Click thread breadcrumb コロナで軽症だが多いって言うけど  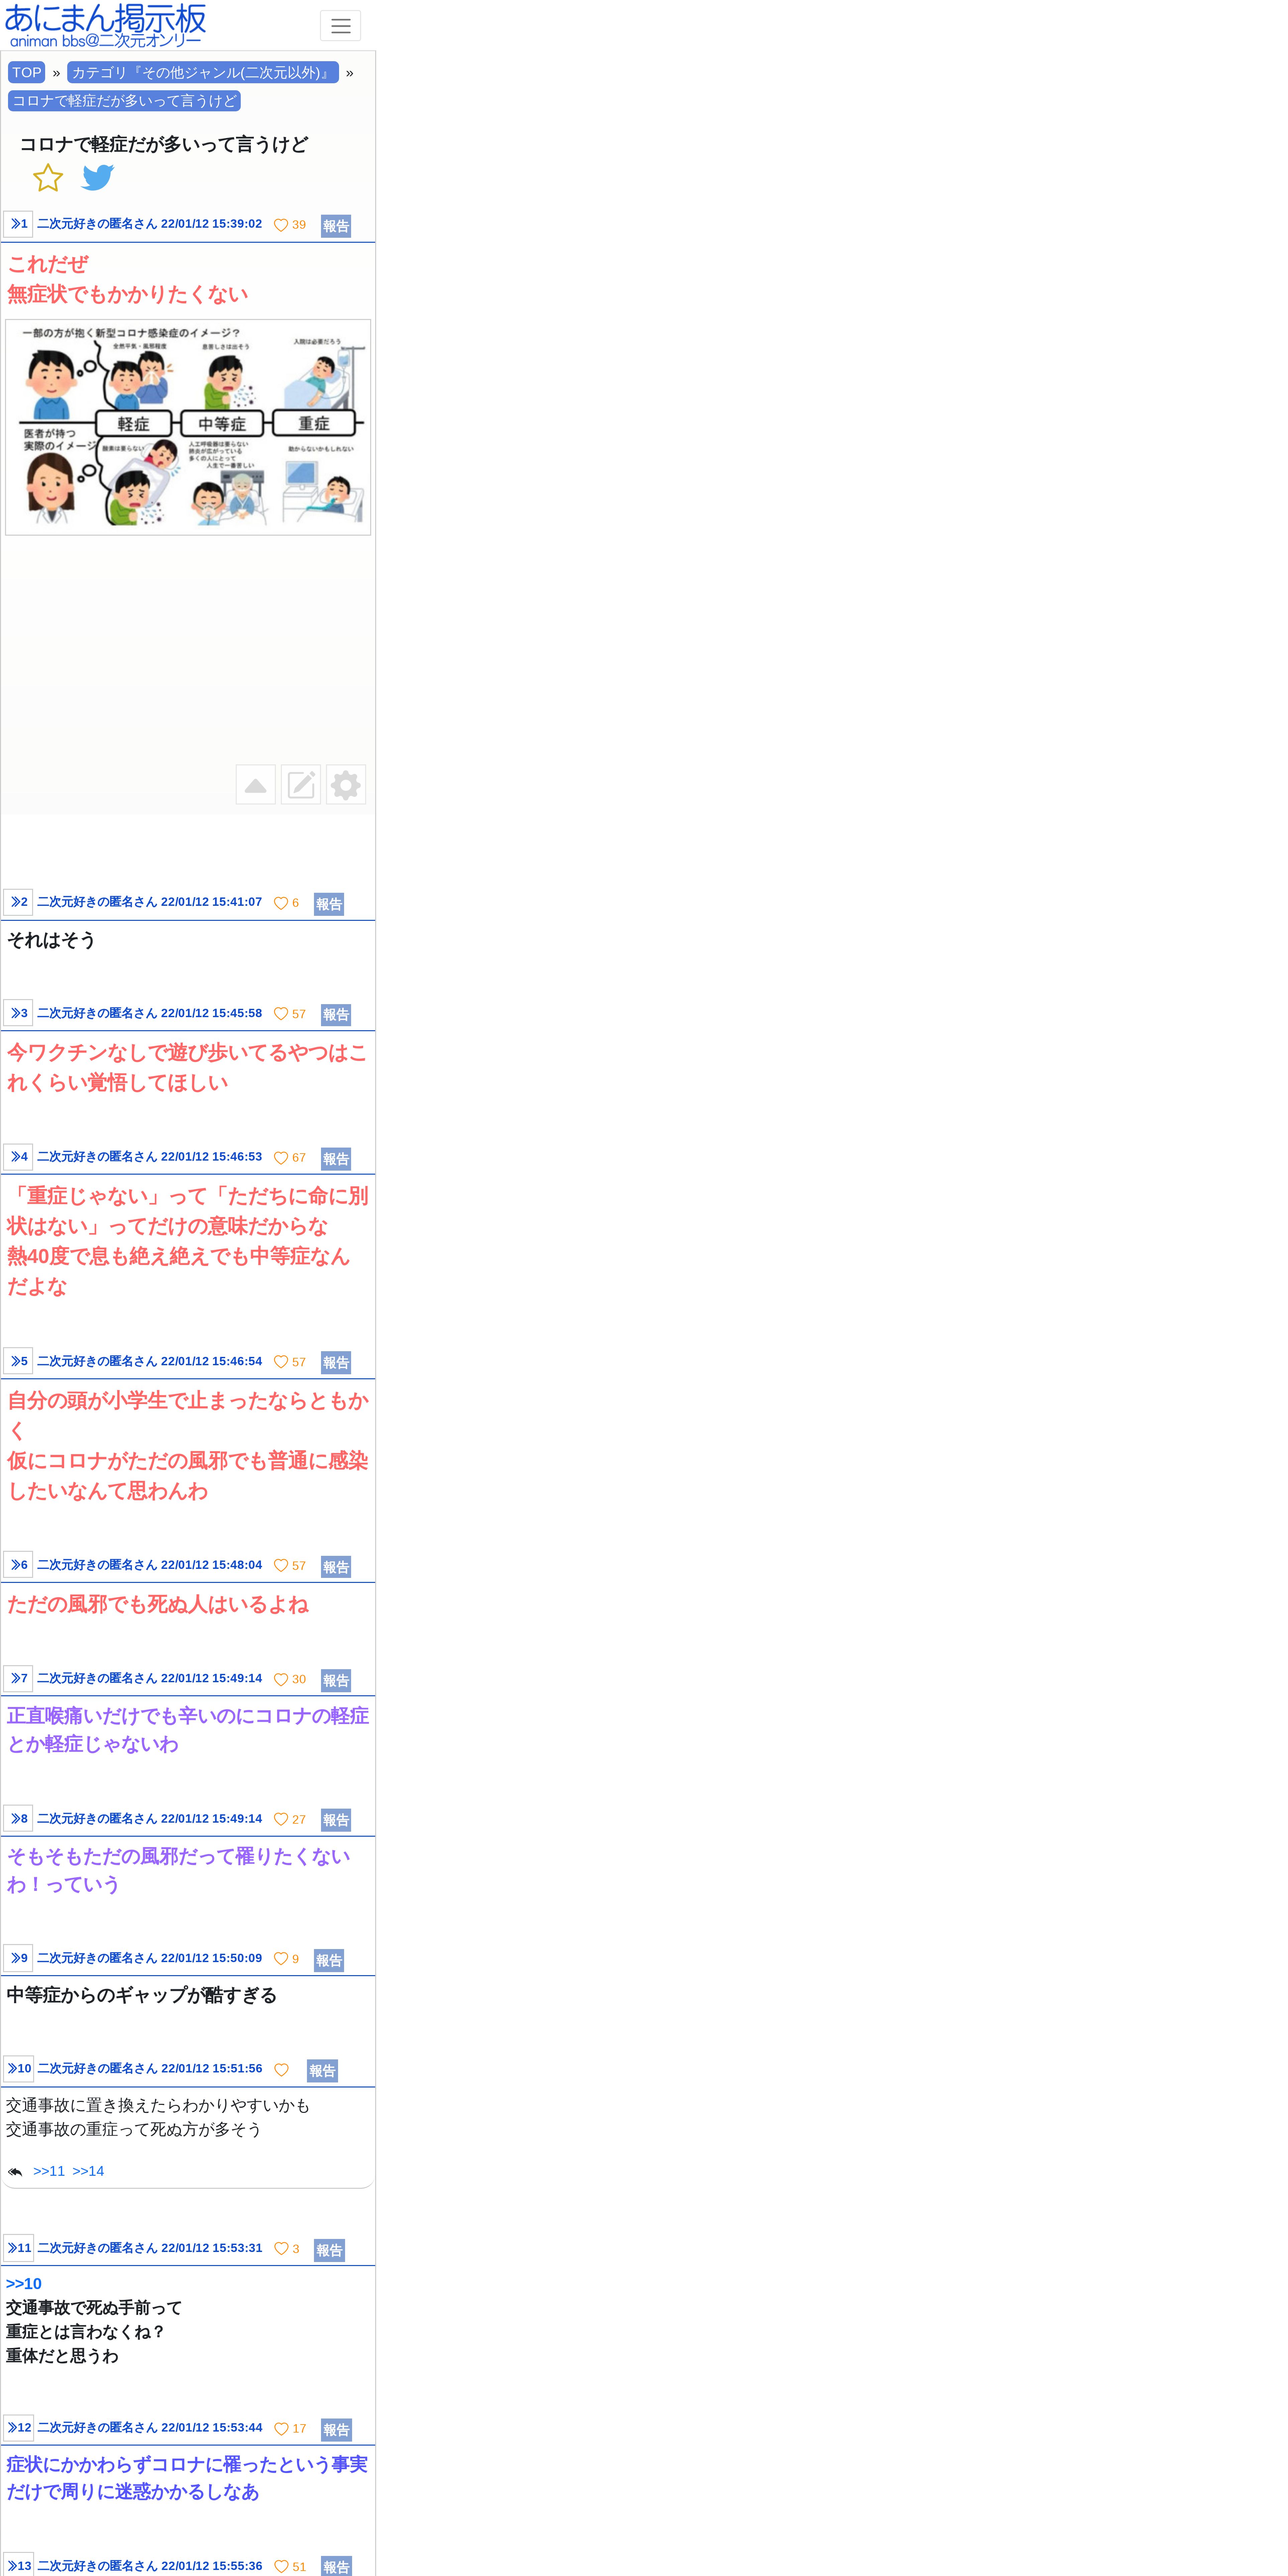pyautogui.click(x=124, y=101)
